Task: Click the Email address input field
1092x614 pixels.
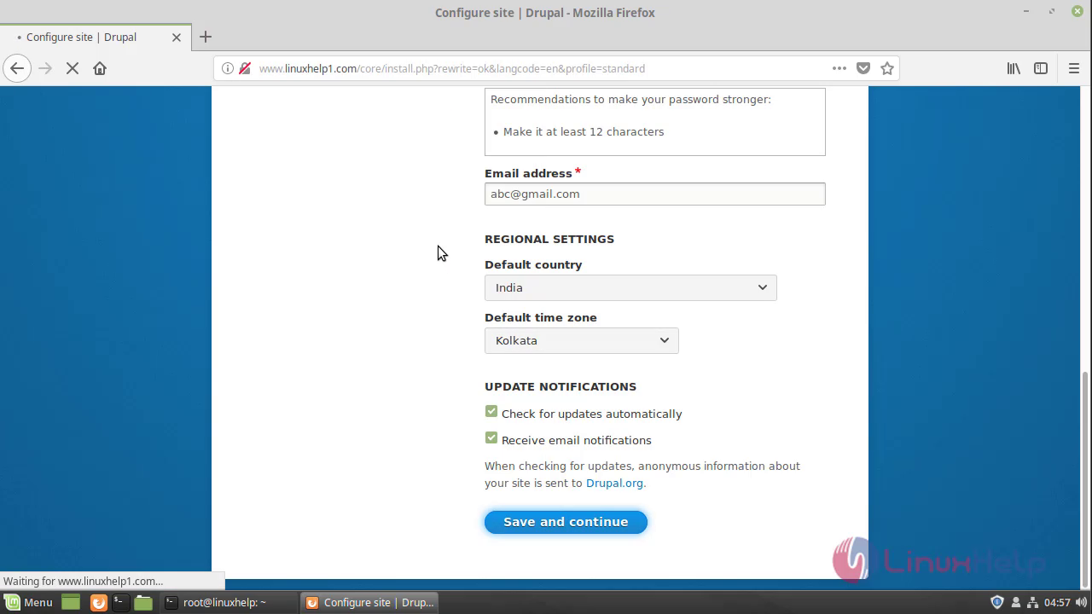Action: (654, 194)
